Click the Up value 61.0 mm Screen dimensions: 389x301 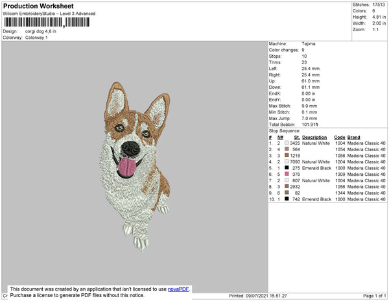(x=311, y=81)
